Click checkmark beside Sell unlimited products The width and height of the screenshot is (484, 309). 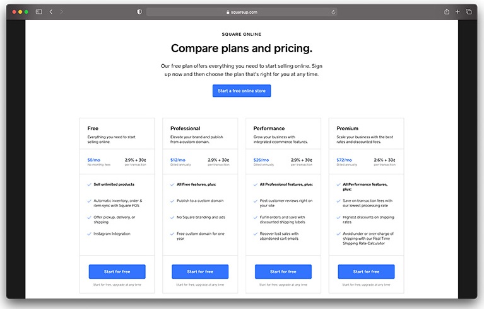[x=89, y=184]
